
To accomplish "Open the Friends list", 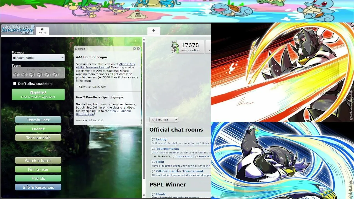I will click(x=38, y=179).
